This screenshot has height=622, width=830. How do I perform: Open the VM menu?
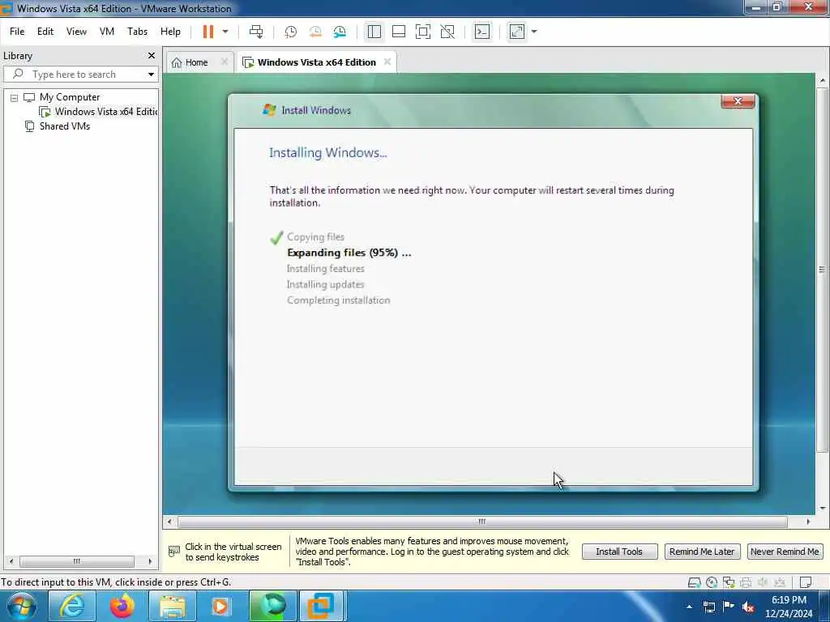click(107, 32)
